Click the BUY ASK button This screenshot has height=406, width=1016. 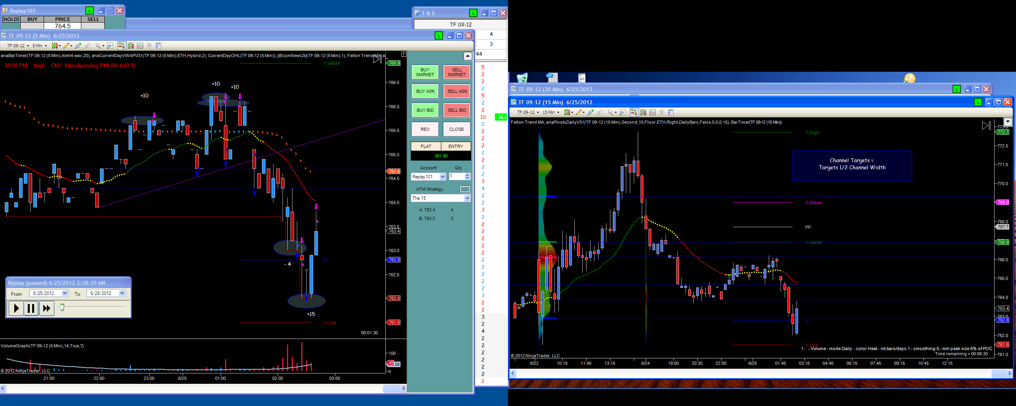click(x=425, y=91)
